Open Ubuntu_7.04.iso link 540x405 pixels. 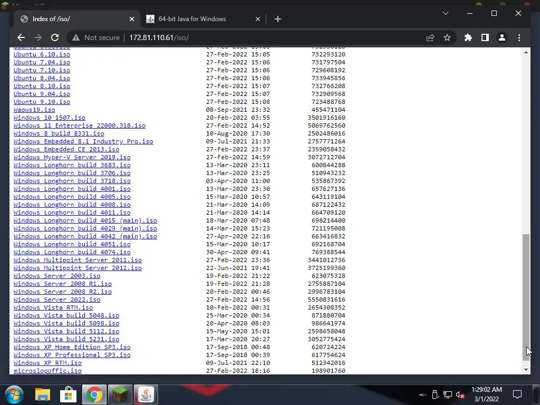[42, 62]
